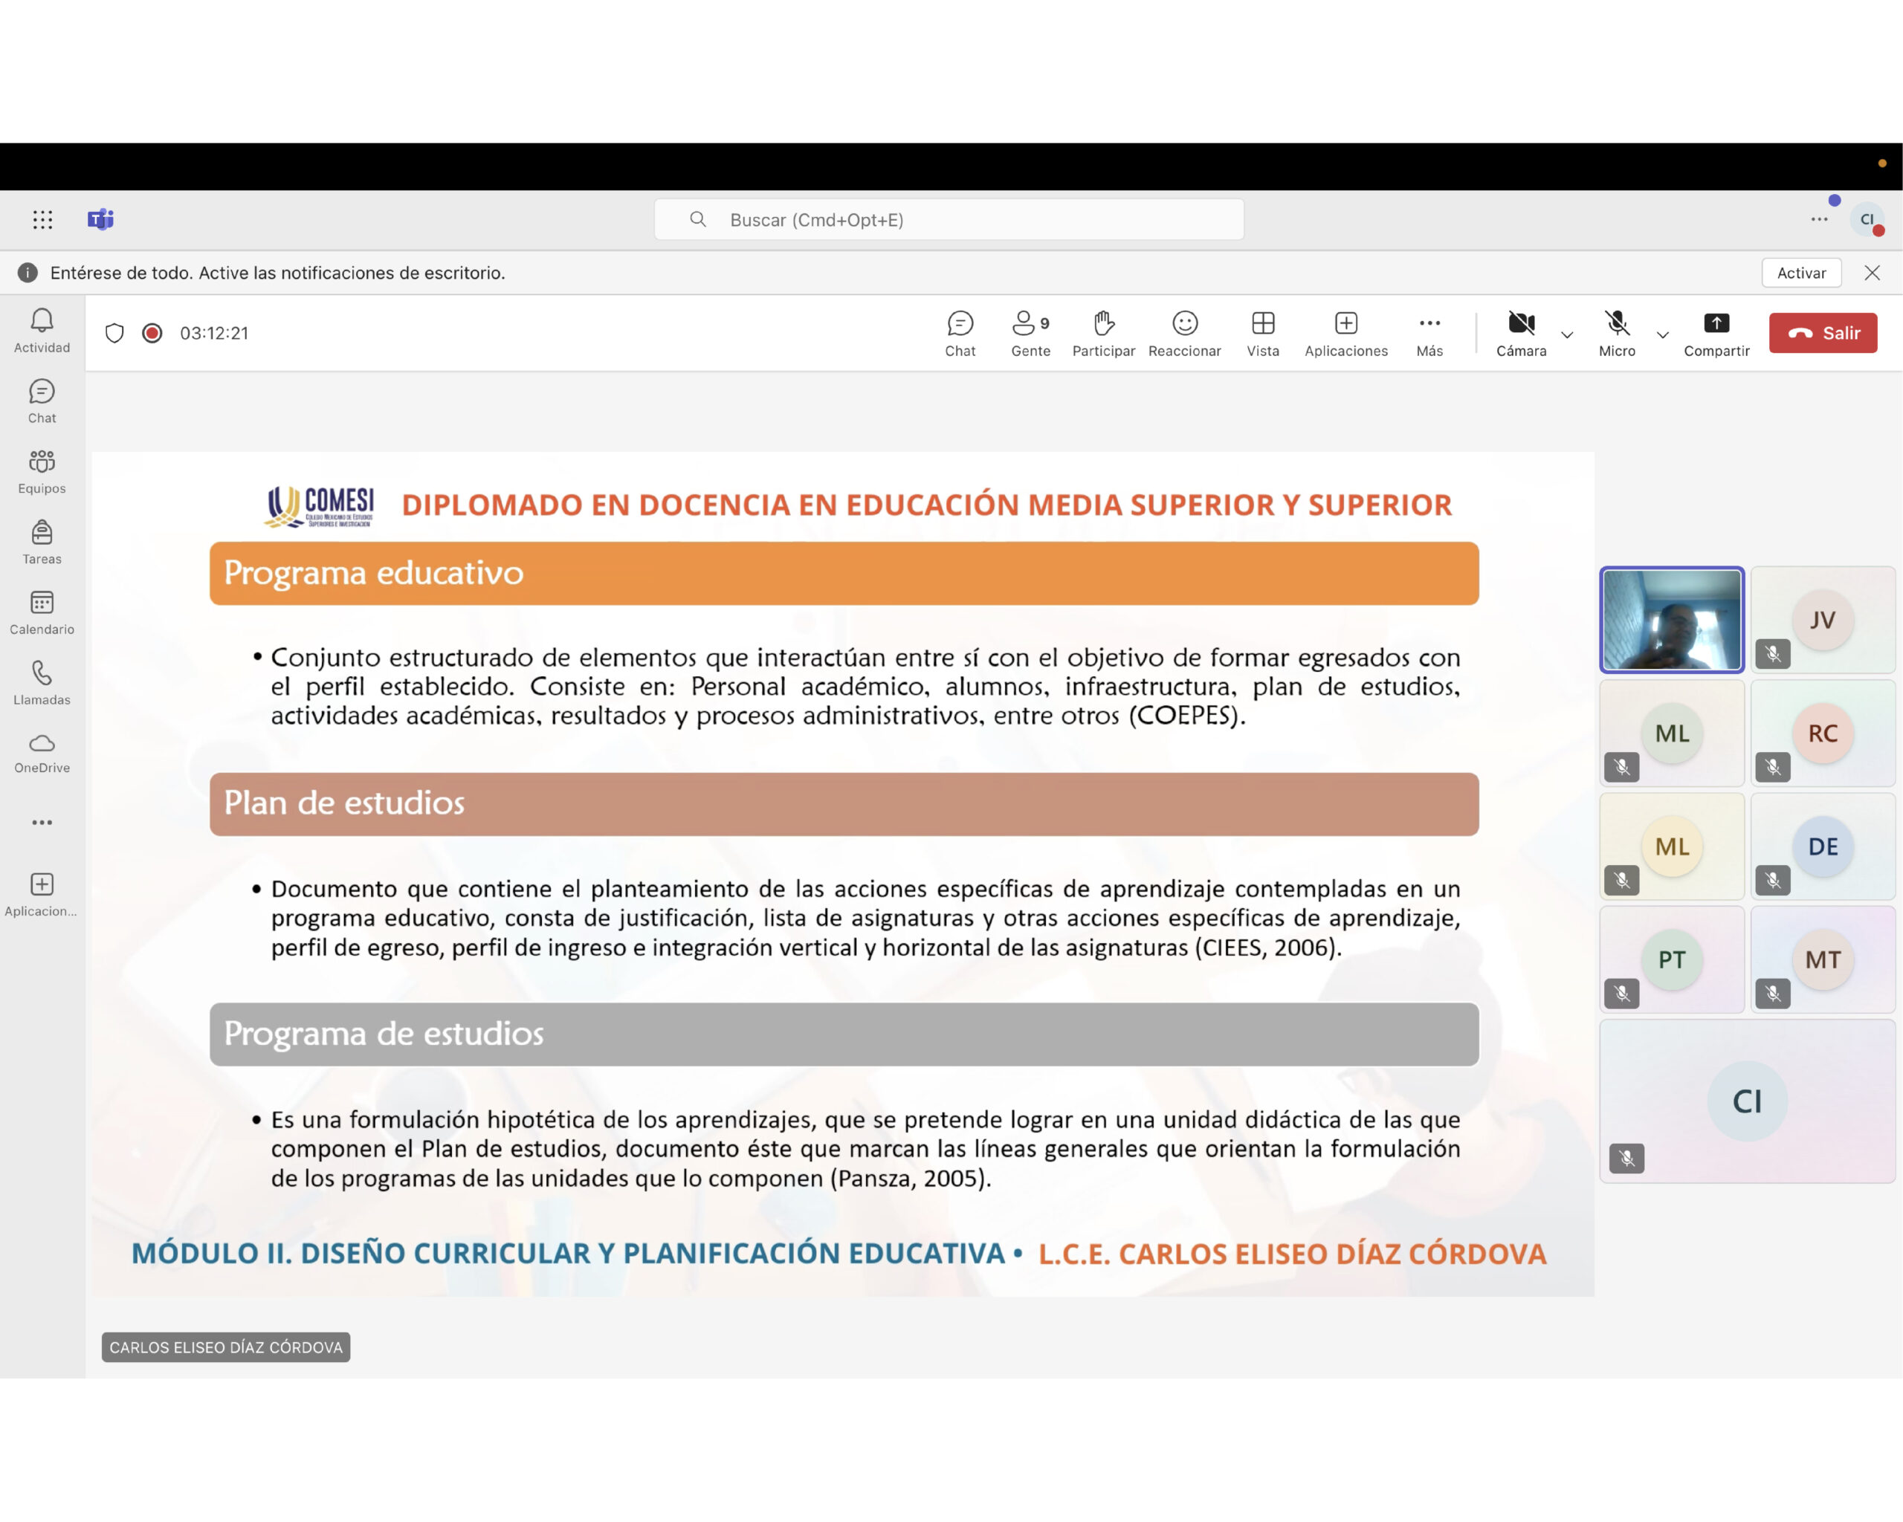1903x1522 pixels.
Task: Open Llamadas in the sidebar
Action: (42, 684)
